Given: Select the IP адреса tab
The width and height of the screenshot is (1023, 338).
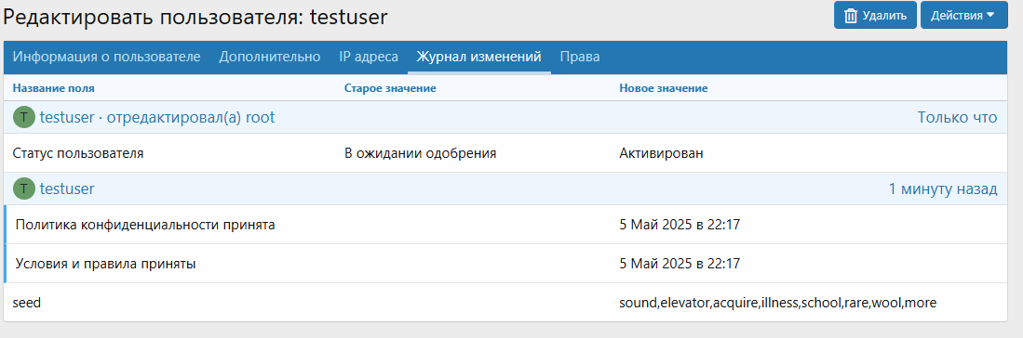Looking at the screenshot, I should pyautogui.click(x=369, y=57).
